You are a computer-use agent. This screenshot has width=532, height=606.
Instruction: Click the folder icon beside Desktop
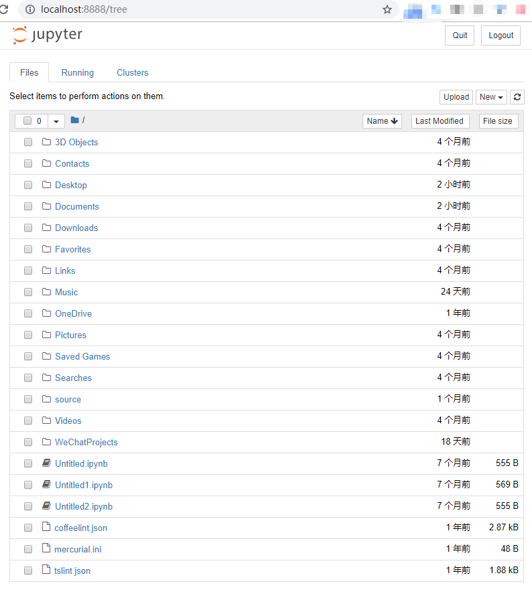tap(46, 184)
